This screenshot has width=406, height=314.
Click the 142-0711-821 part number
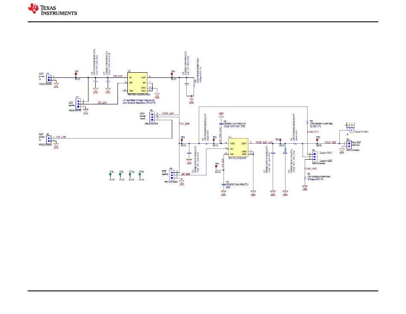click(x=361, y=132)
